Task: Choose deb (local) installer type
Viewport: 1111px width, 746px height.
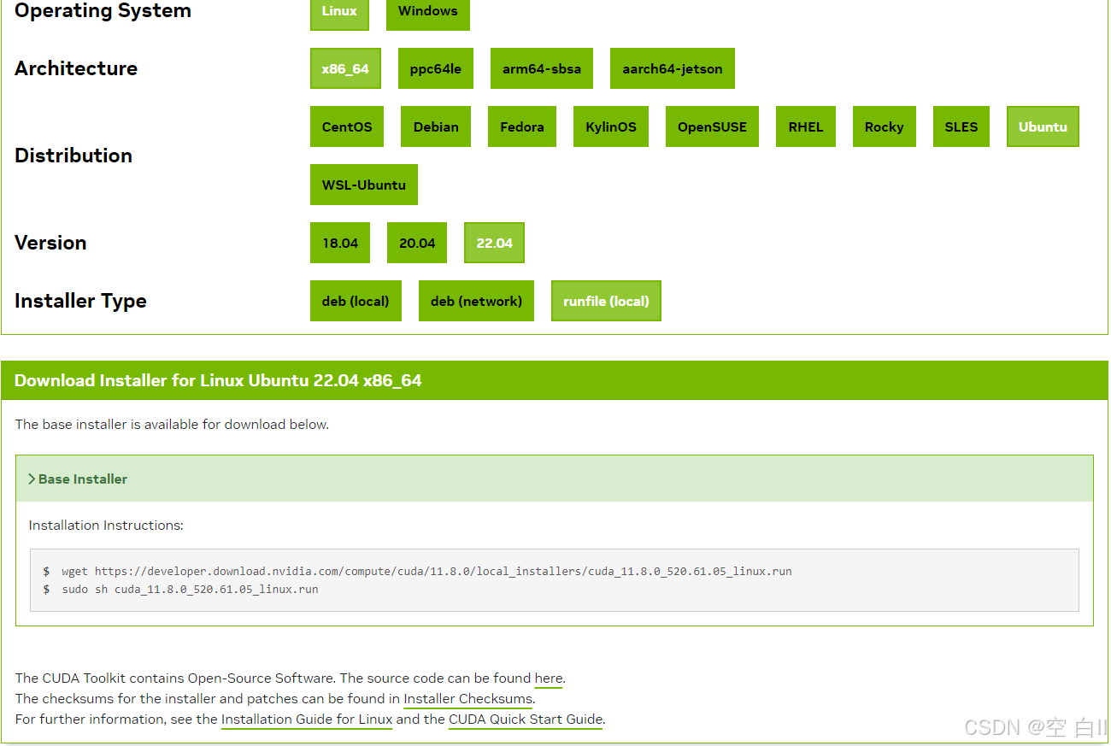Action: tap(356, 301)
